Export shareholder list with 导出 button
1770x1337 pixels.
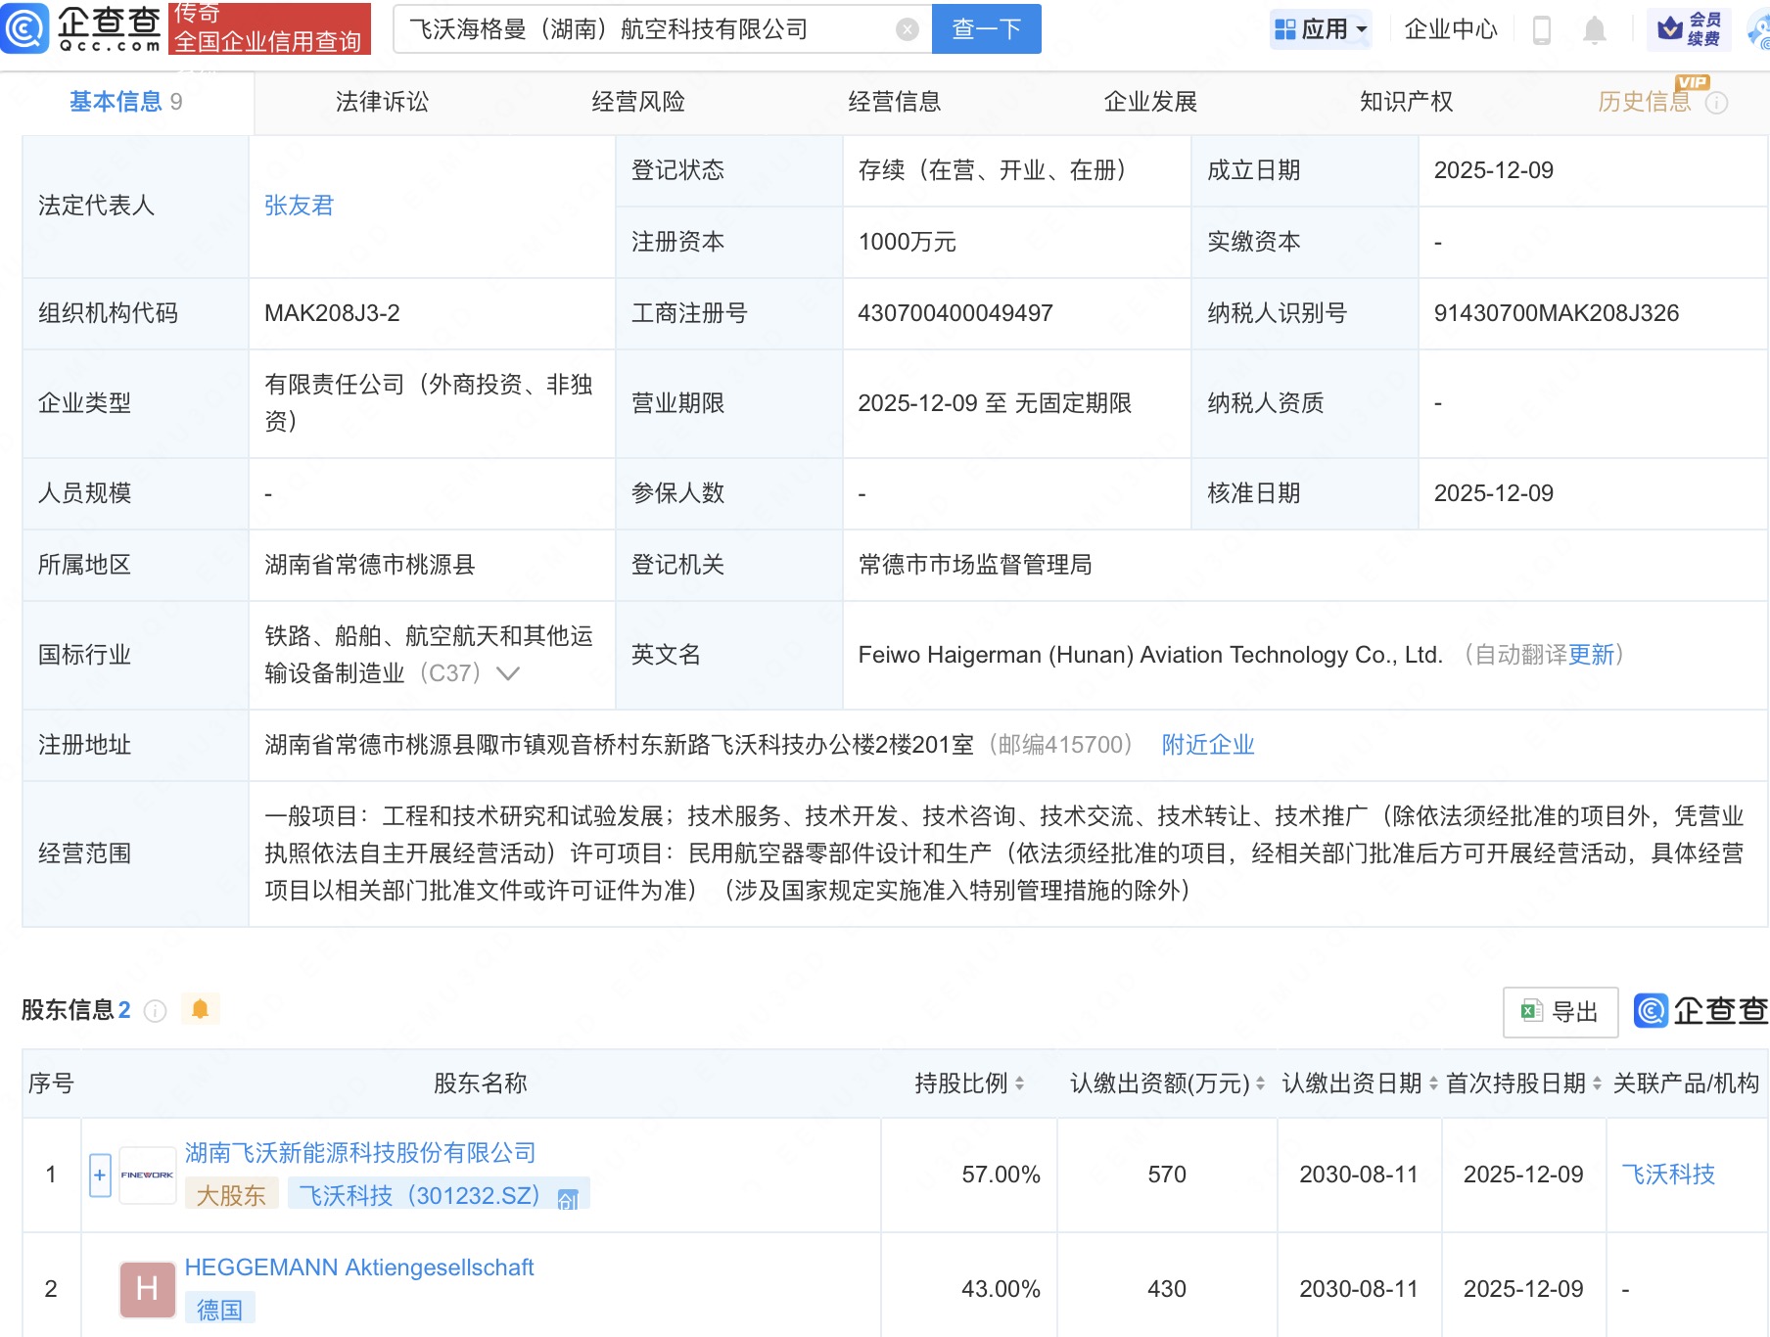pyautogui.click(x=1560, y=1012)
